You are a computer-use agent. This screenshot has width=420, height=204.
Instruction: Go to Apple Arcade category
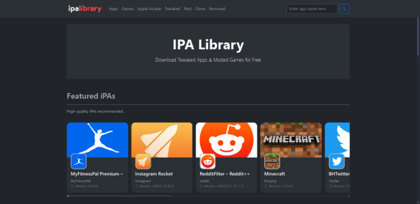(149, 9)
